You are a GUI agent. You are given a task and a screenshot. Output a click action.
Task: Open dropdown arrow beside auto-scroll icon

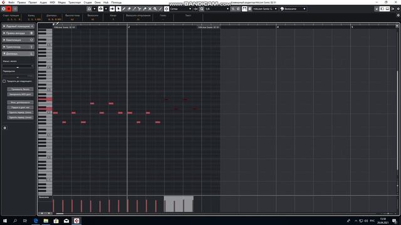[95, 9]
